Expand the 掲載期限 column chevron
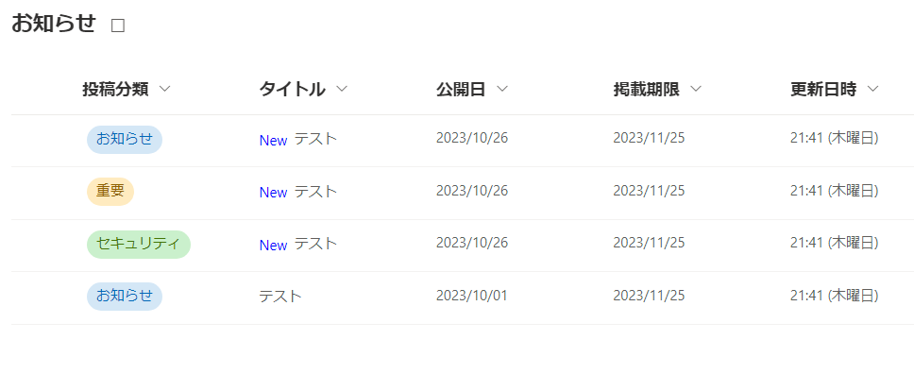The image size is (914, 374). [695, 90]
